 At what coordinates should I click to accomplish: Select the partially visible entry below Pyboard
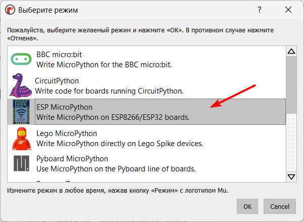(146, 180)
